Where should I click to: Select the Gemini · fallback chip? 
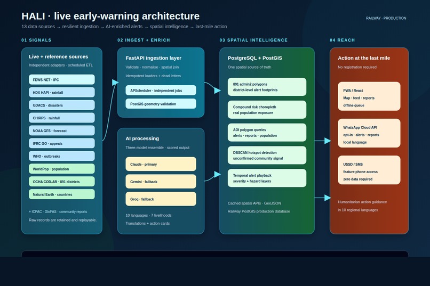[161, 182]
